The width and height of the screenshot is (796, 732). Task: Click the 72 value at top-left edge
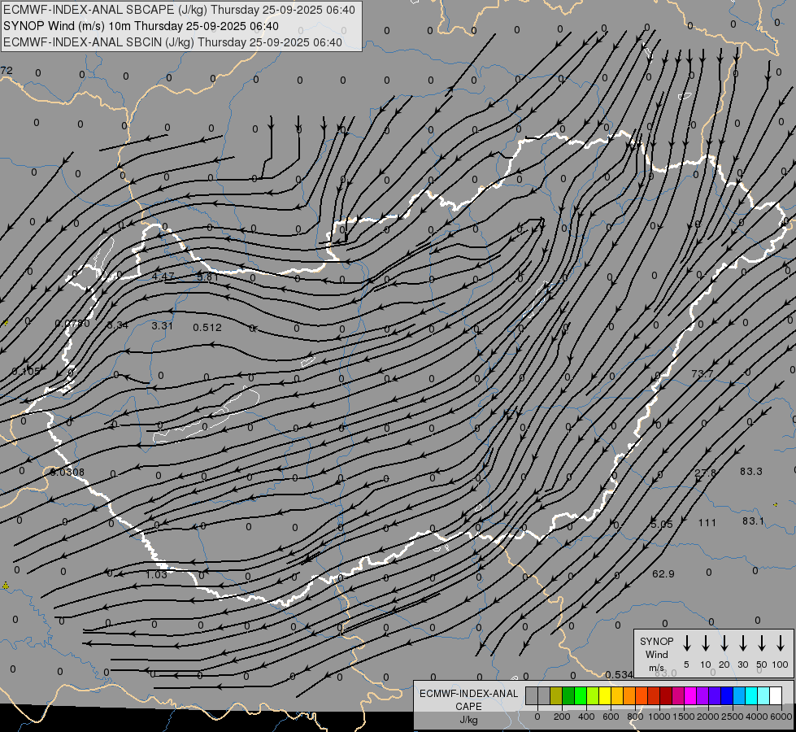coord(7,71)
